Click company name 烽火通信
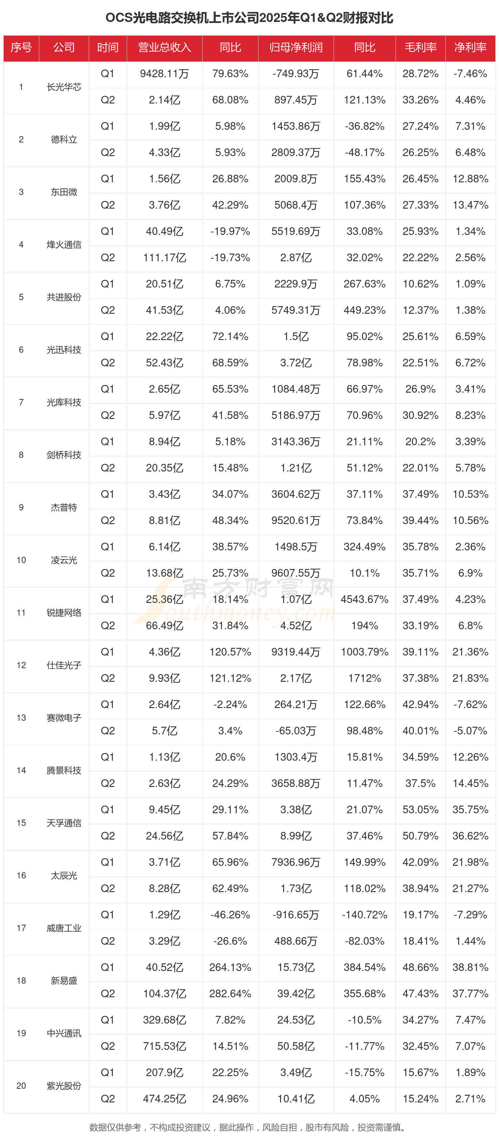 [64, 245]
